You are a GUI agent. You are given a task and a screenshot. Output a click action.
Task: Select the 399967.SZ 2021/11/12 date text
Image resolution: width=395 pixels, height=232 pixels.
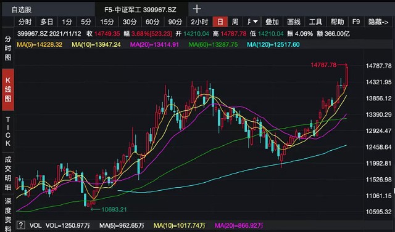tap(49, 34)
